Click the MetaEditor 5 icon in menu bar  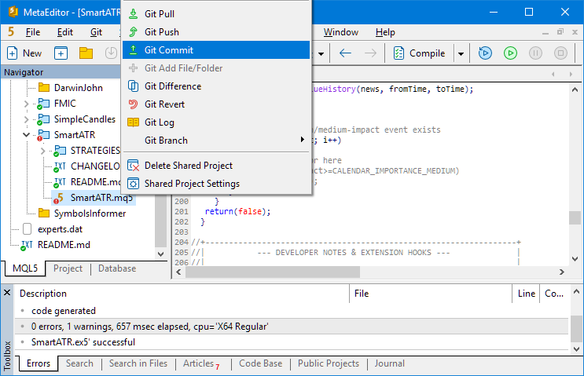11,32
